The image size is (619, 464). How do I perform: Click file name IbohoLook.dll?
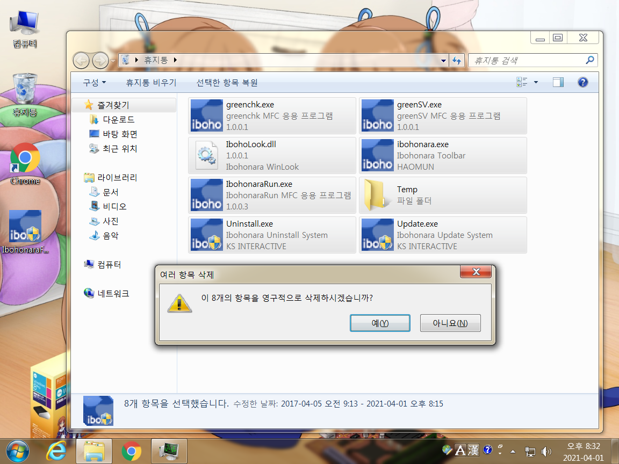tap(251, 144)
